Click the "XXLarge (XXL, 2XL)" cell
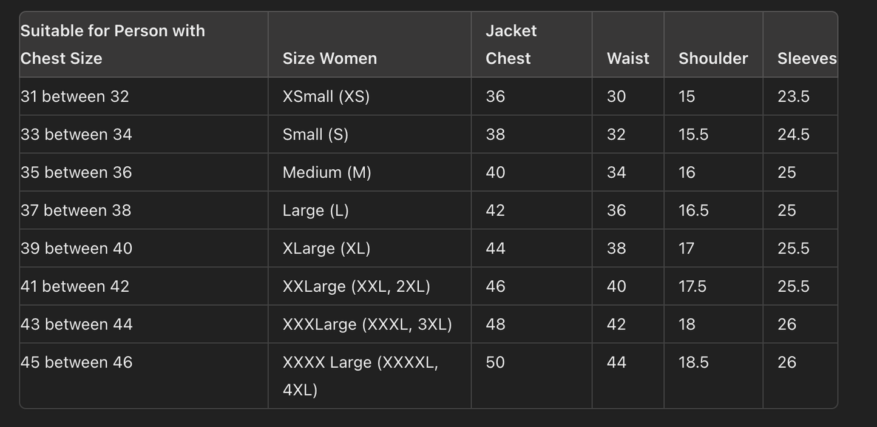This screenshot has height=427, width=877. 356,286
